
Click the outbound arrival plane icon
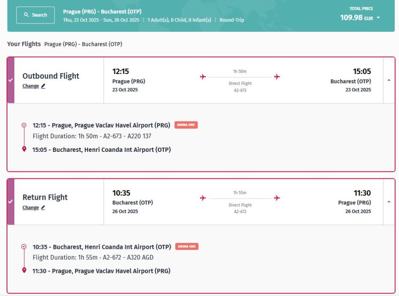coord(277,77)
